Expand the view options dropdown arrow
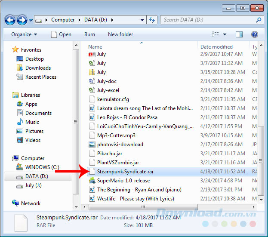Image resolution: width=268 pixels, height=237 pixels. (225, 34)
